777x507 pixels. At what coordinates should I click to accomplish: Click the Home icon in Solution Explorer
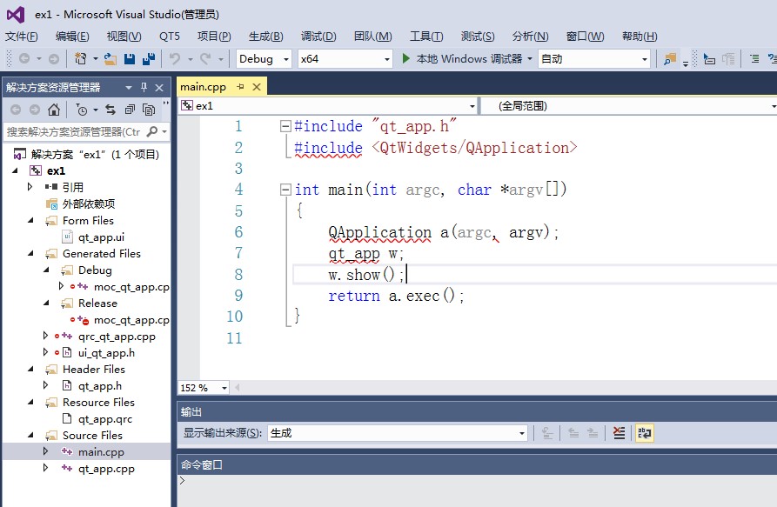point(54,110)
